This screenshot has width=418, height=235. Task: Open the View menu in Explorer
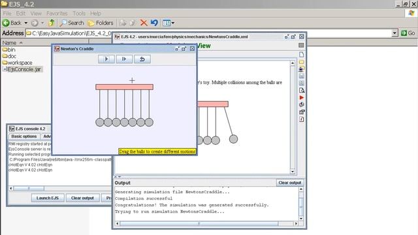pos(36,13)
